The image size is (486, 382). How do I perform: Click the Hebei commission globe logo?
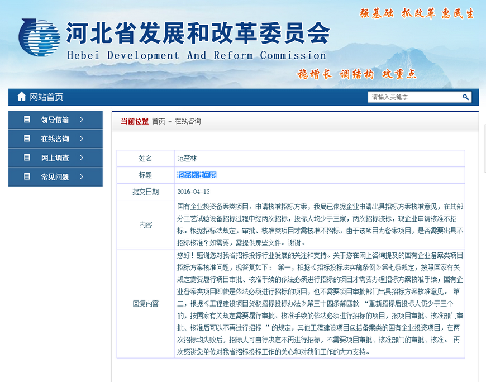tap(39, 37)
